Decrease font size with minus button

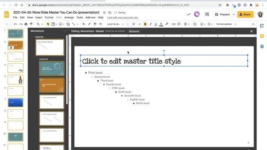[x=128, y=24]
